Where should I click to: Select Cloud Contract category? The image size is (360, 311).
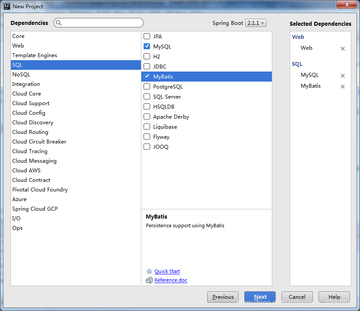click(76, 180)
